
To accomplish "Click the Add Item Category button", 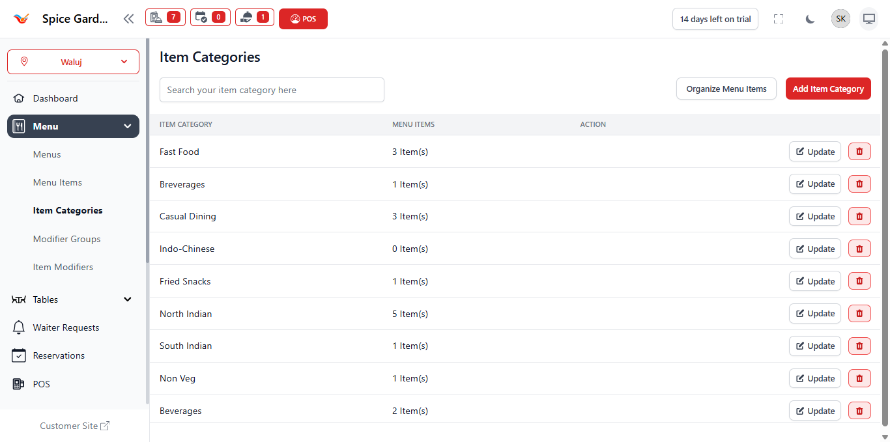I will (x=827, y=89).
